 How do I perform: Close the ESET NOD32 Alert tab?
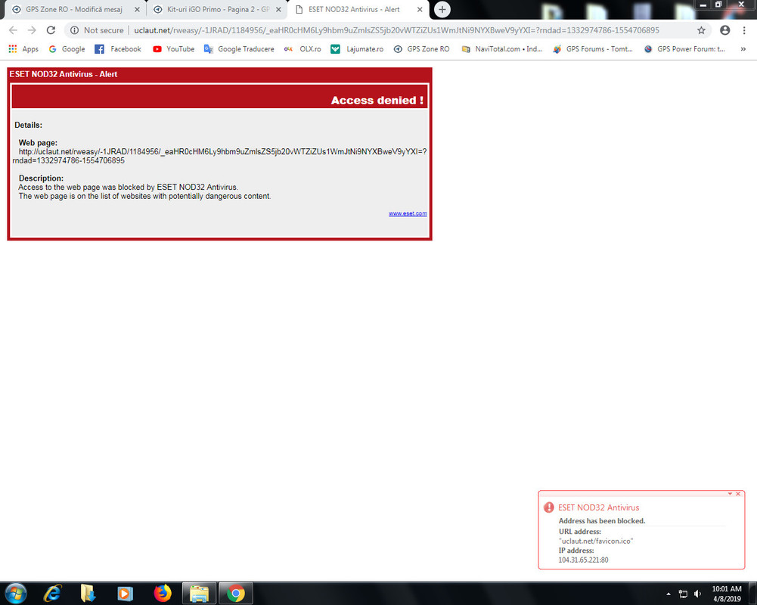coord(420,10)
